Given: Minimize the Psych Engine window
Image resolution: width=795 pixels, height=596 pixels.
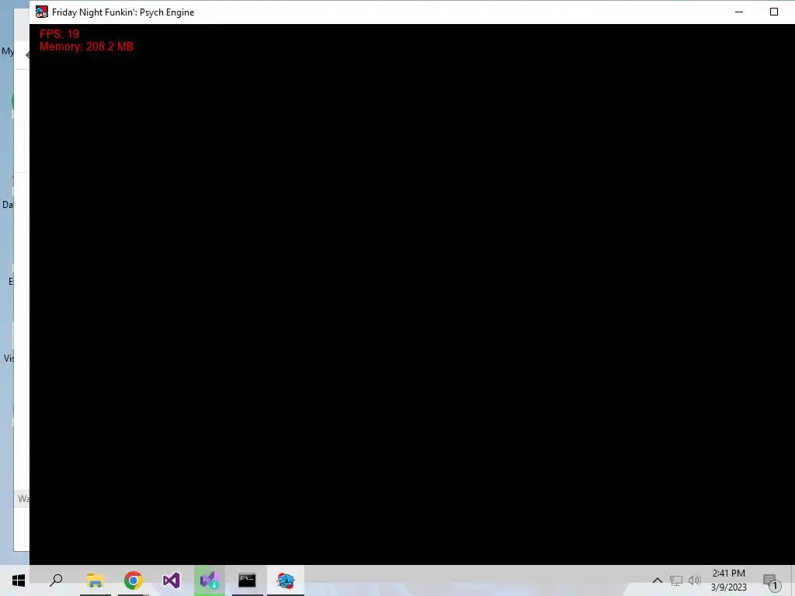Looking at the screenshot, I should pos(739,12).
